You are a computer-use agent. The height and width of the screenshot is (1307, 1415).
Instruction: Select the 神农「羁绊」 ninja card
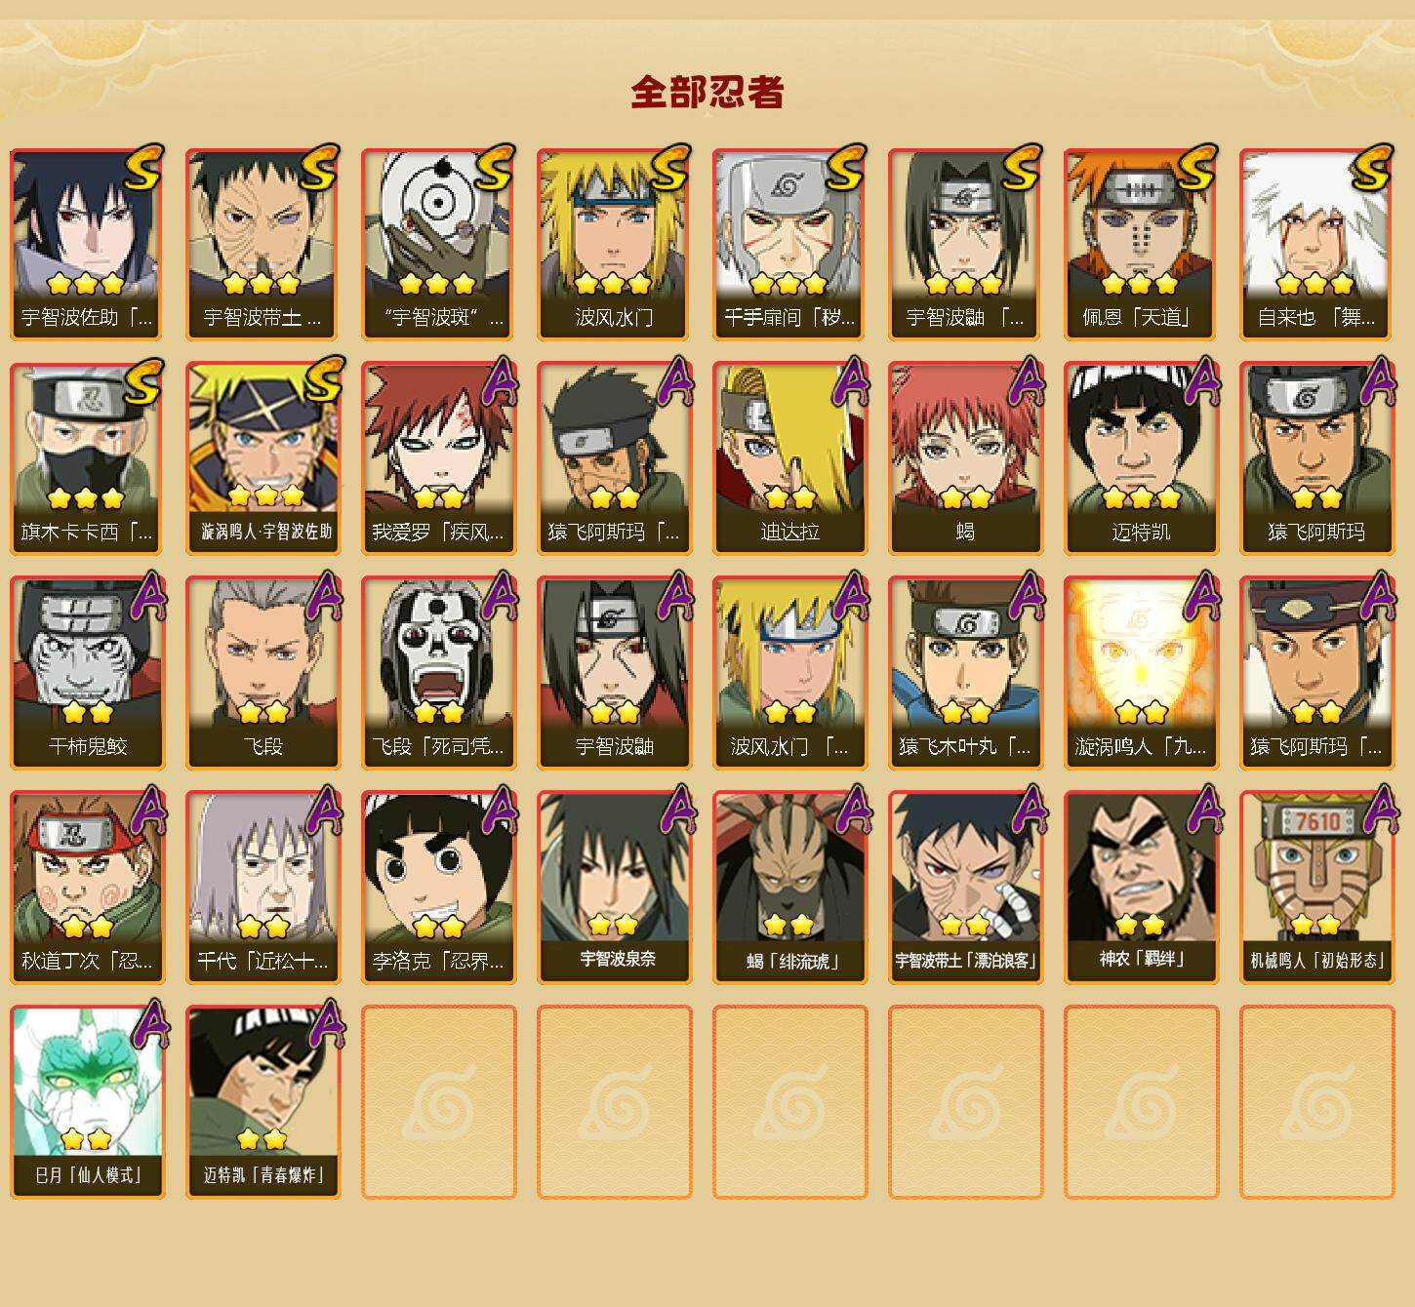(1141, 888)
